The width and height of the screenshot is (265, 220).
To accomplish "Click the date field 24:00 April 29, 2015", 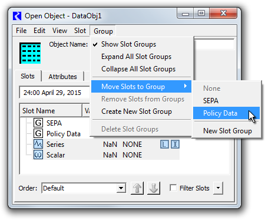I will (55, 93).
